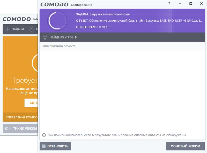Click НАЙДЕНО УГРОЗ: 0 status text
The image size is (207, 153).
tap(63, 37)
